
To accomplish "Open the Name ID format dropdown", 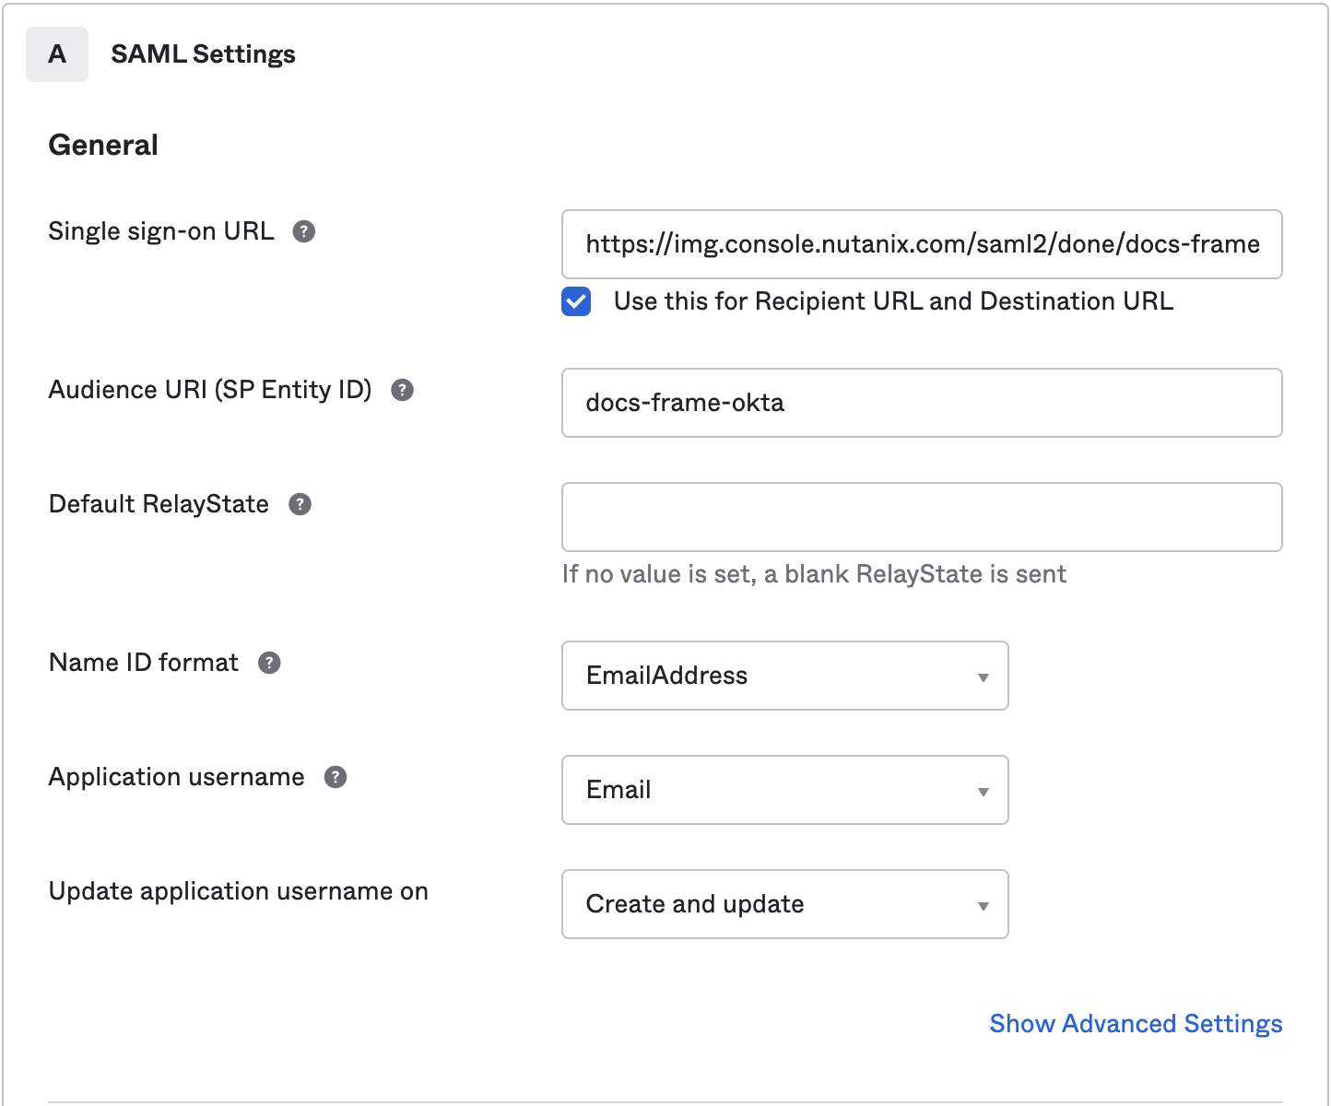I will [x=784, y=676].
